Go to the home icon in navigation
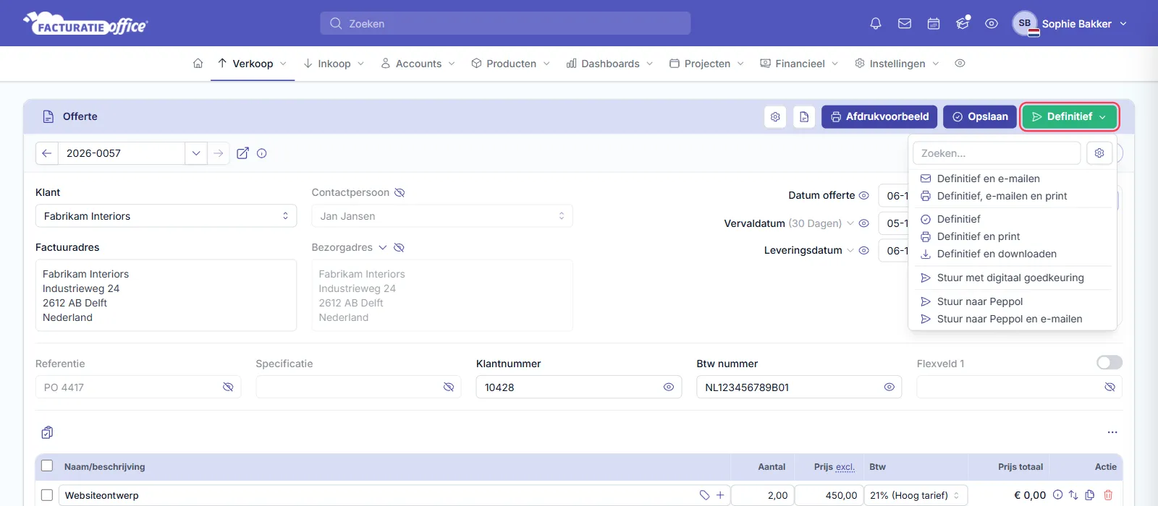 [198, 64]
